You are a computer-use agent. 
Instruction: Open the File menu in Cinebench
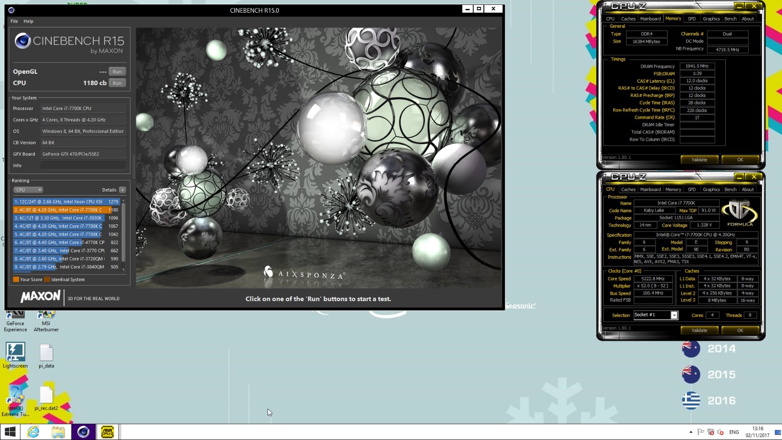click(14, 21)
